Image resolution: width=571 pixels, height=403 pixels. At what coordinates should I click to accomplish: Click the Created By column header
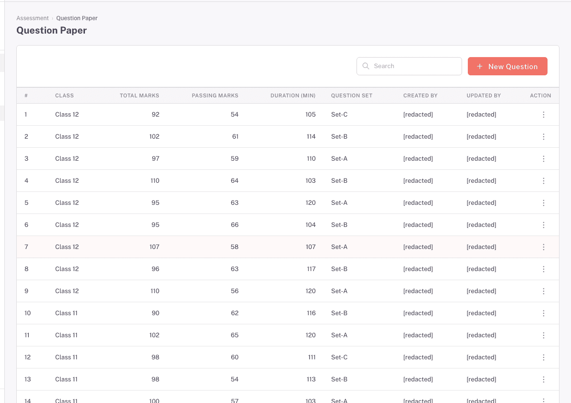[420, 95]
